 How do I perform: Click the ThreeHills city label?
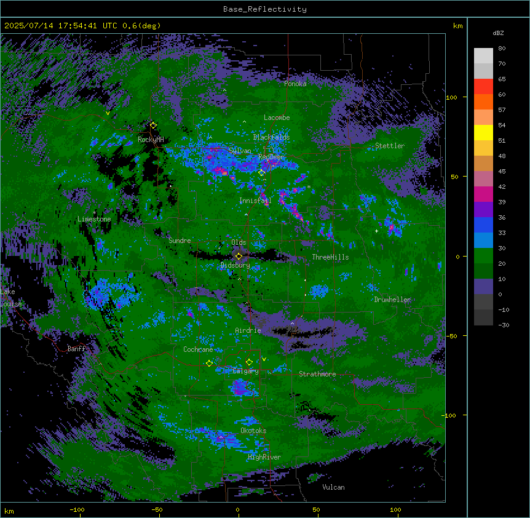pos(330,257)
